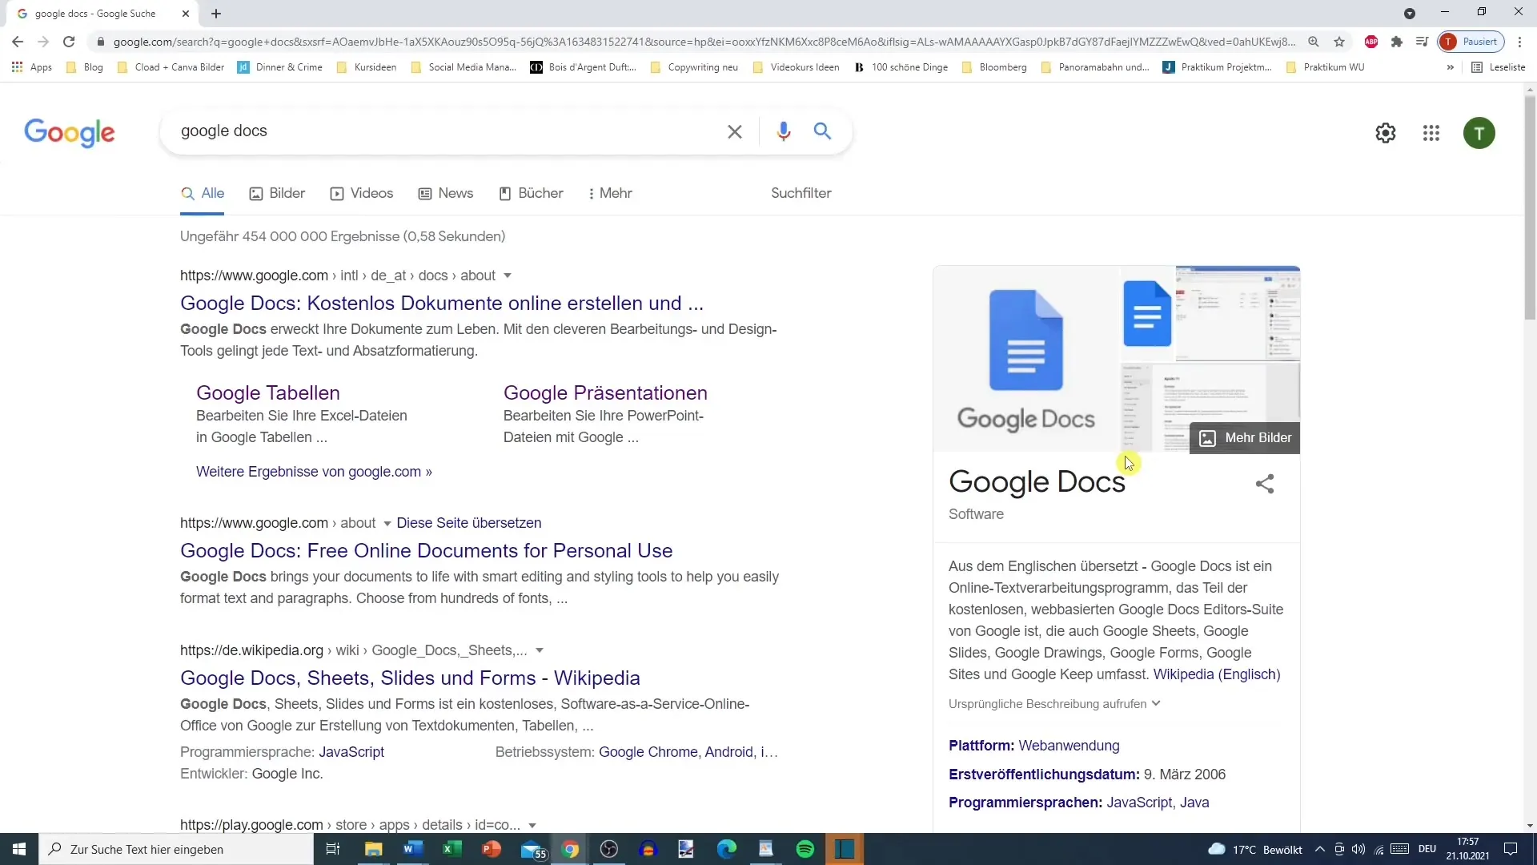Click the large Google Docs logo thumbnail

pyautogui.click(x=1026, y=359)
